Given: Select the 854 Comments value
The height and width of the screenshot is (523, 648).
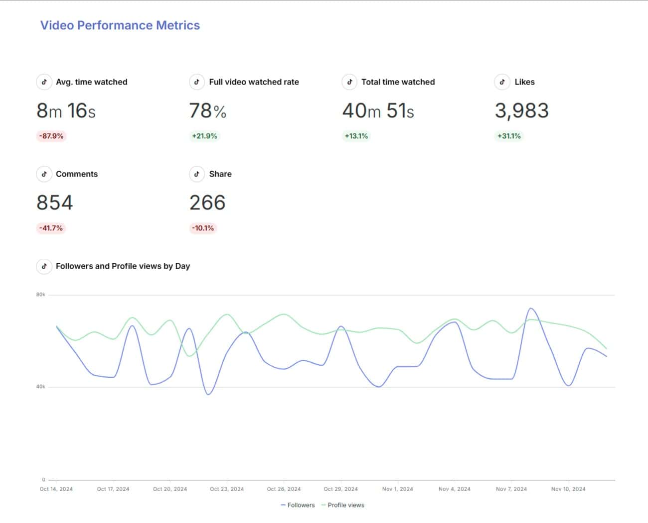Looking at the screenshot, I should click(55, 202).
